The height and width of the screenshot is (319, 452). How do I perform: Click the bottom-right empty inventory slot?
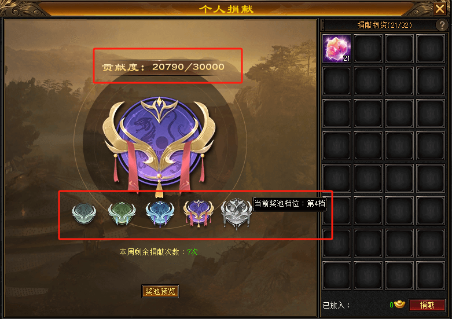pyautogui.click(x=430, y=276)
